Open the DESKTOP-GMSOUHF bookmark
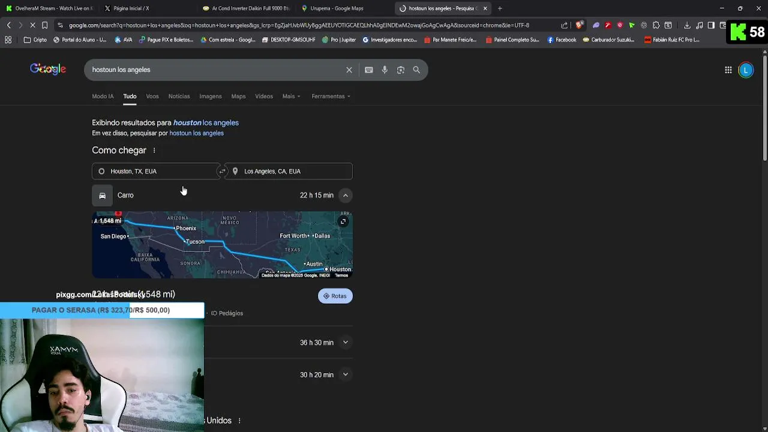 [289, 40]
